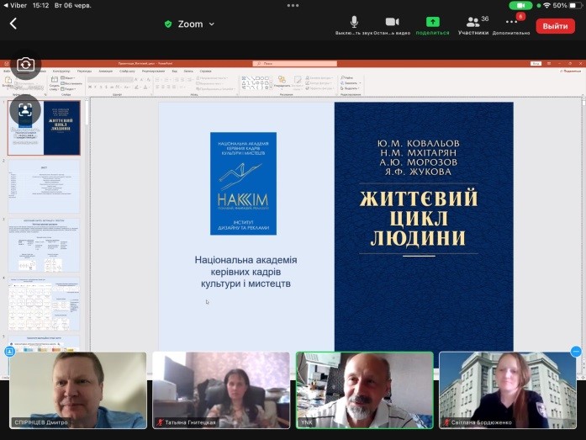This screenshot has width=586, height=440.
Task: Select the YNK active speaker video tile
Action: pos(364,390)
